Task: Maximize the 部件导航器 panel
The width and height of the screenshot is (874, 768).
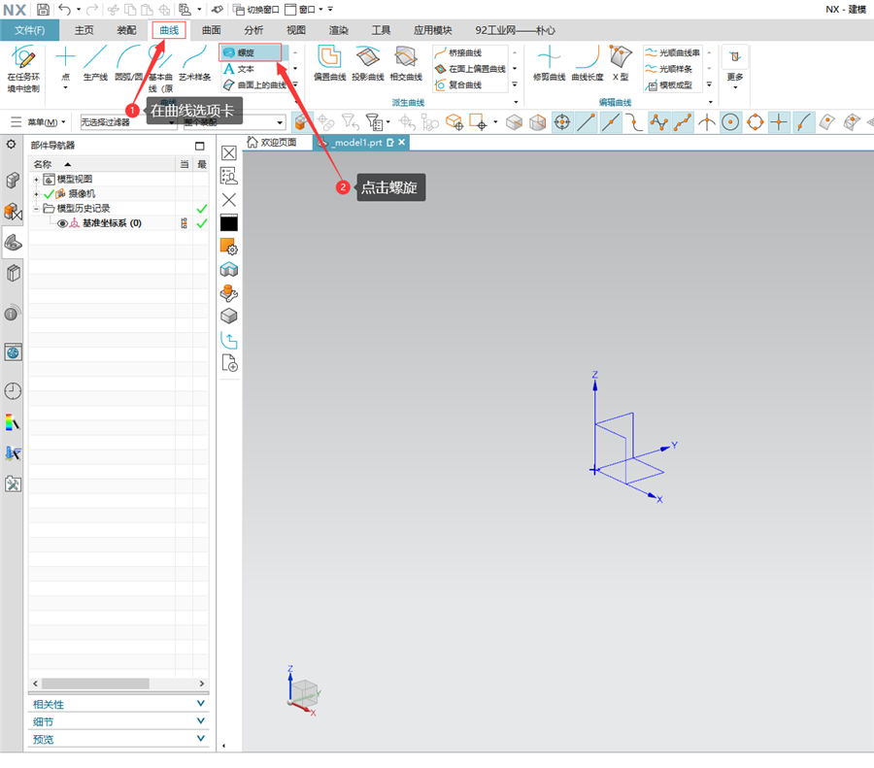Action: click(x=199, y=146)
